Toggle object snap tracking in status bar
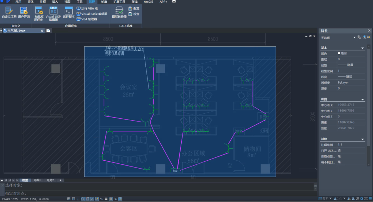The height and width of the screenshot is (202, 373). [x=92, y=199]
